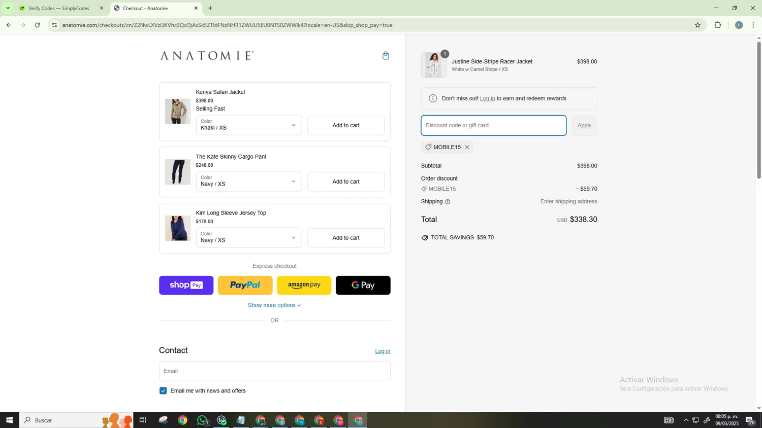
Task: Open Chrome profile avatar
Action: coord(739,25)
